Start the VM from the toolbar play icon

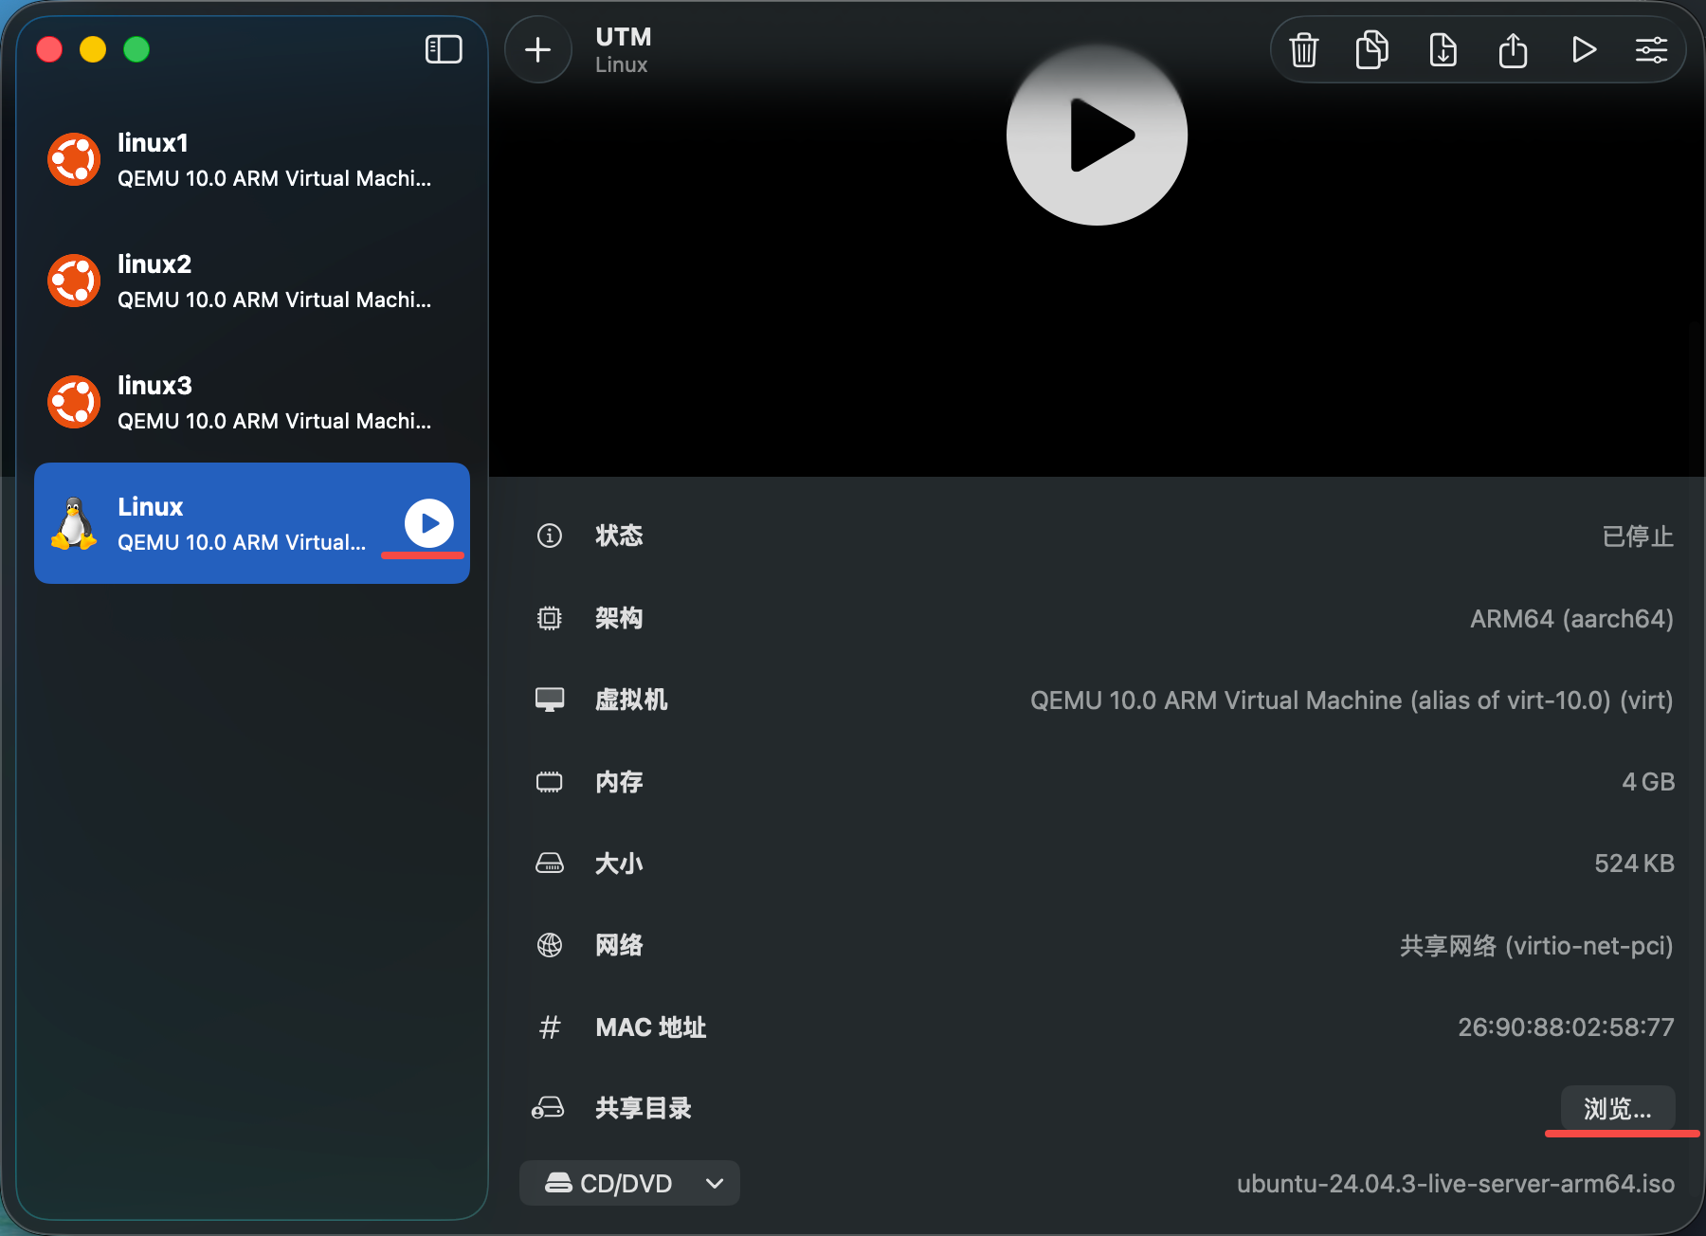pyautogui.click(x=1584, y=49)
